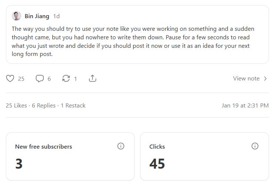Open Bin Jiang's profile picture
This screenshot has width=275, height=192.
16,16
